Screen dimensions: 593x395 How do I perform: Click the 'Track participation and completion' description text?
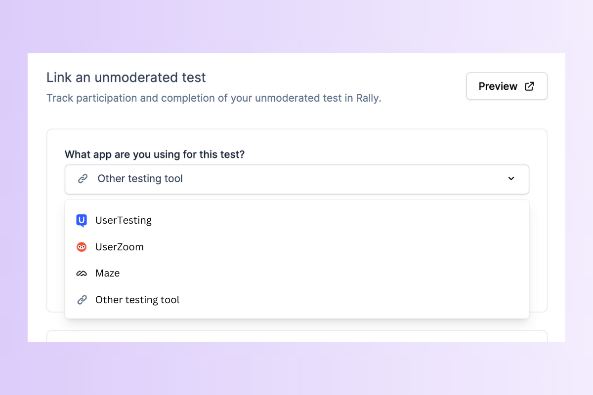(214, 98)
